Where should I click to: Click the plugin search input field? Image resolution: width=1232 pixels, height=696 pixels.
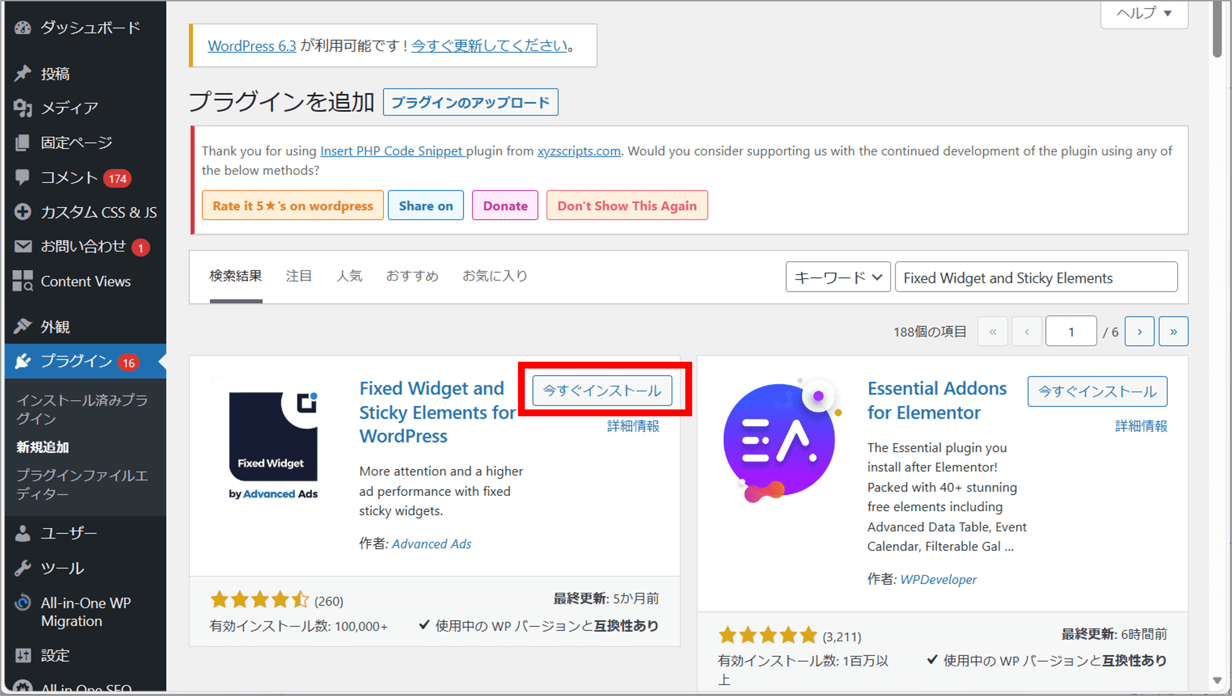(x=1036, y=277)
